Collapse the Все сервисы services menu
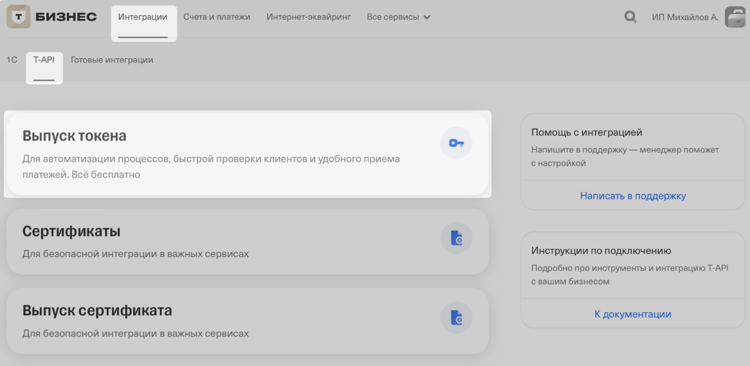 tap(398, 17)
